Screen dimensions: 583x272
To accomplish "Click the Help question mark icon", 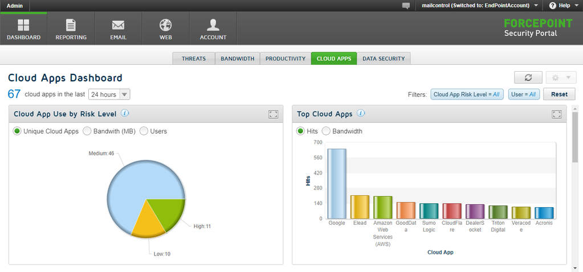I will (x=553, y=6).
